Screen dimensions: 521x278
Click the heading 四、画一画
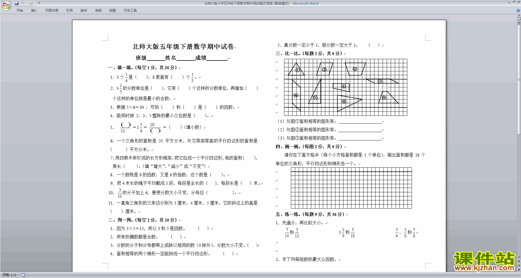[309, 146]
